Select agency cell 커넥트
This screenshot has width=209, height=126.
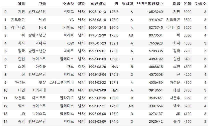click(x=69, y=27)
